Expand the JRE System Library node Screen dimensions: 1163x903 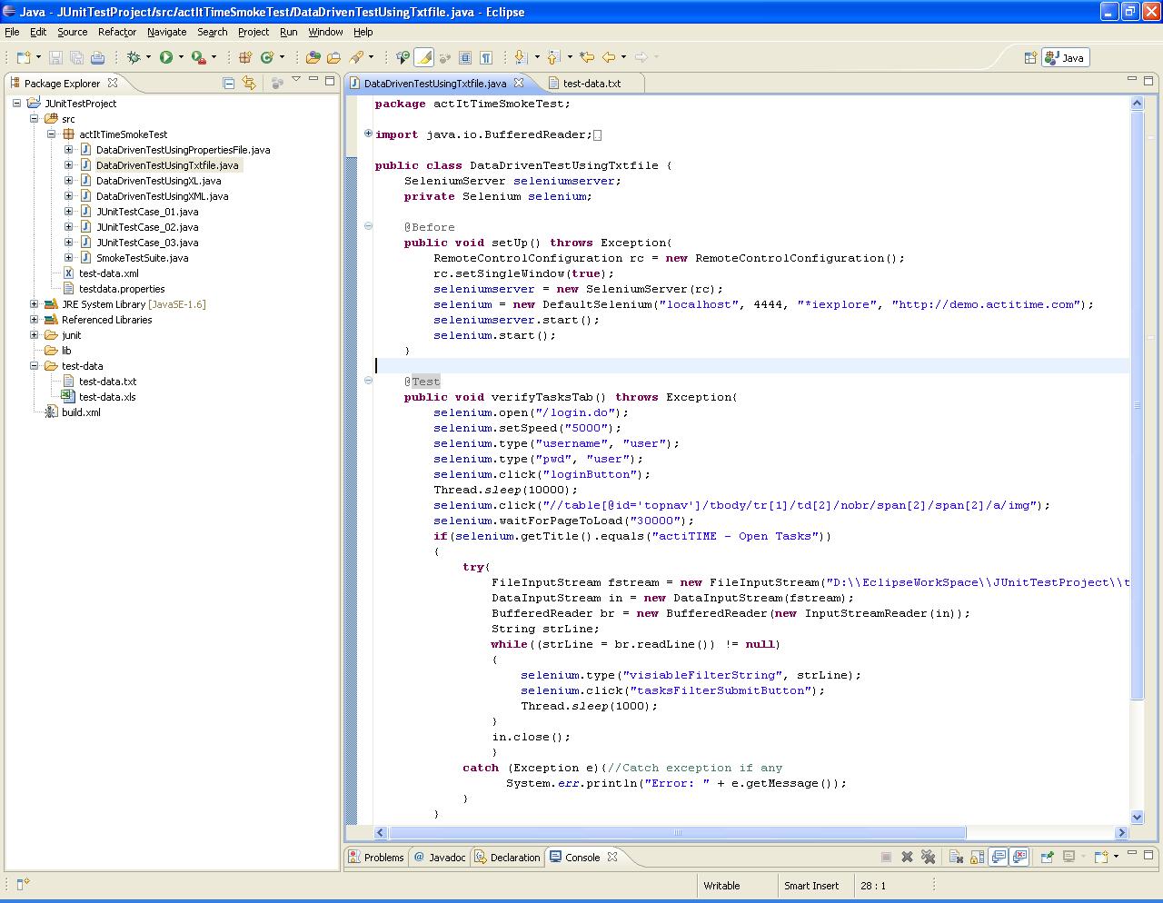point(35,304)
